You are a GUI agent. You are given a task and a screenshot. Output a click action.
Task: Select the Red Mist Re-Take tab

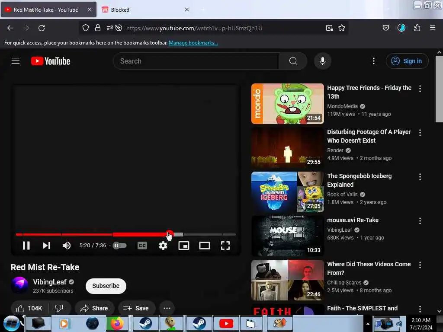click(x=48, y=10)
